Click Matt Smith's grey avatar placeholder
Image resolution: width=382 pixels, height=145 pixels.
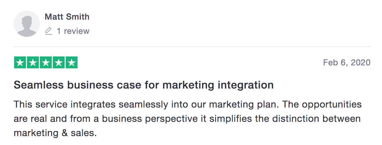pos(27,24)
